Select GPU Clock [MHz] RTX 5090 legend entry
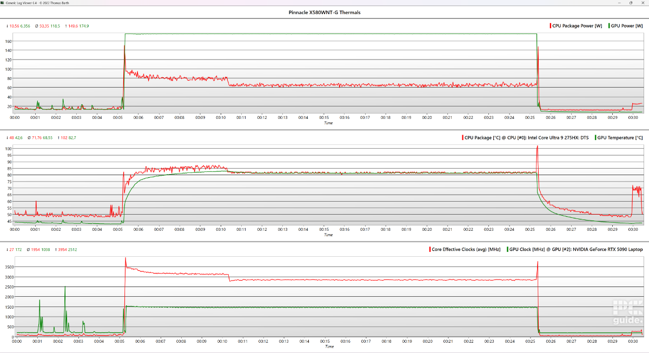The width and height of the screenshot is (649, 353). point(575,250)
